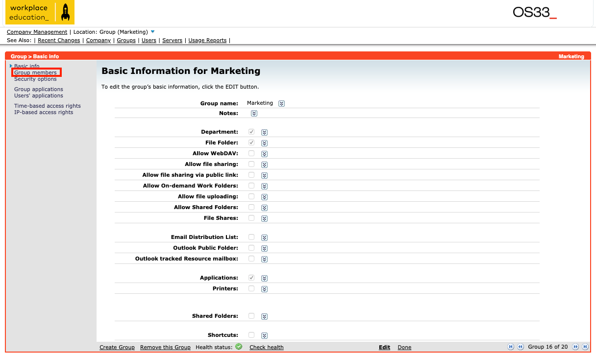596x355 pixels.
Task: Toggle the Printers checkbox
Action: point(251,288)
